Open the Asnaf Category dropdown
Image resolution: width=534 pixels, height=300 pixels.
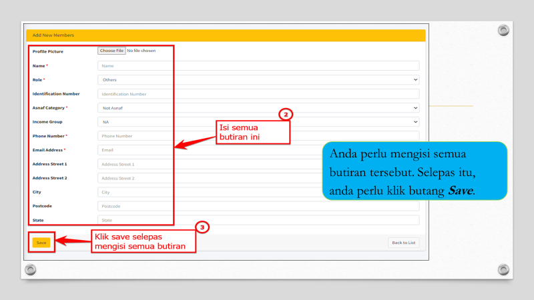258,108
